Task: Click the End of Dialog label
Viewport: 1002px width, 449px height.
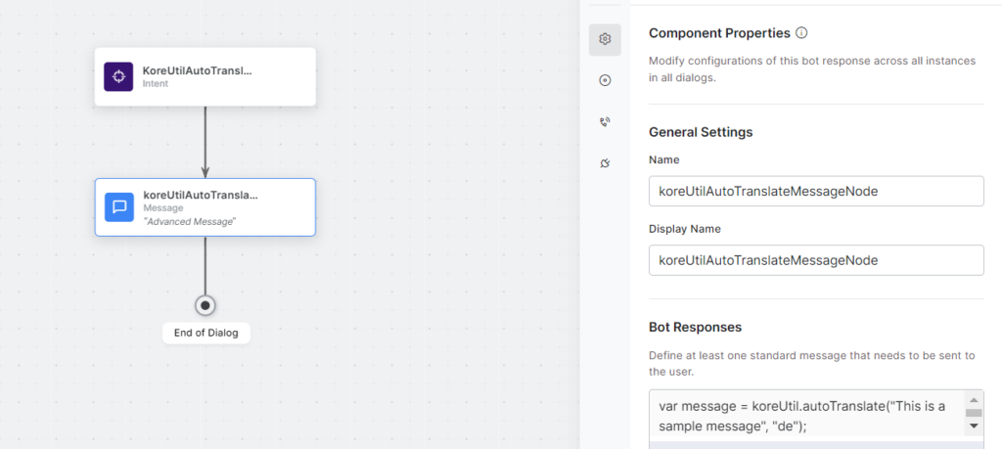Action: [205, 333]
